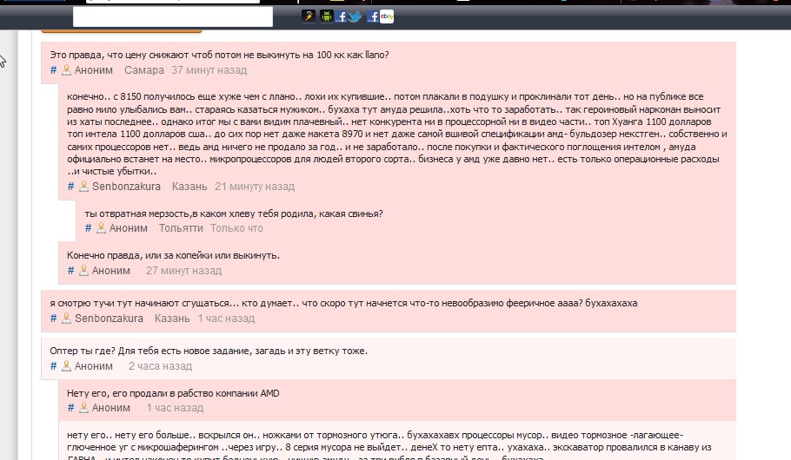
Task: Open the green Android icon bookmark
Action: (x=327, y=16)
